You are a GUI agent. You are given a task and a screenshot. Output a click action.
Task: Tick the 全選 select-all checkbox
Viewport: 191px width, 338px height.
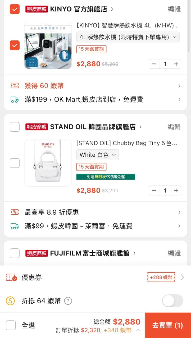(11, 325)
